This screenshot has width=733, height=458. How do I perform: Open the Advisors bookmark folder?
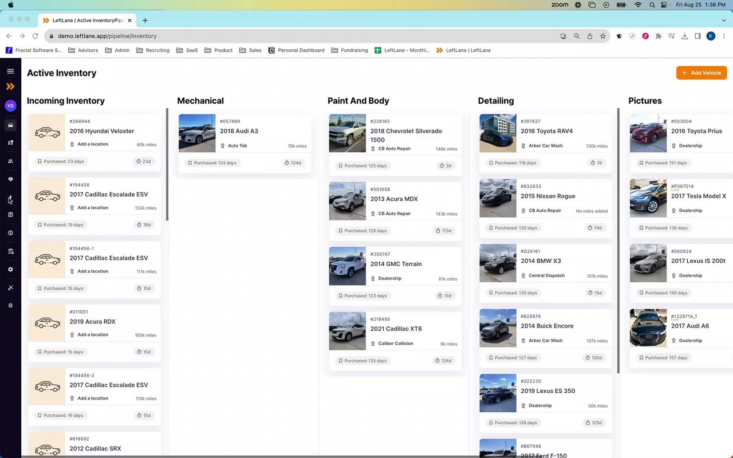[x=83, y=50]
